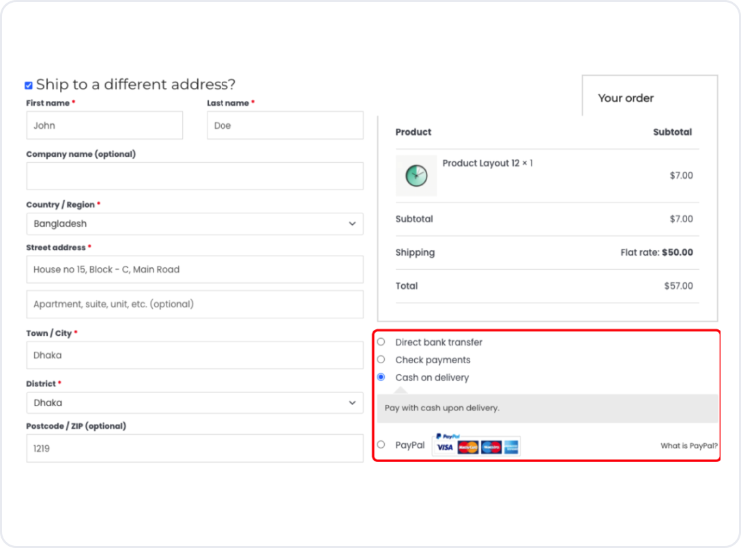Click the empty Company name input field

pos(194,176)
